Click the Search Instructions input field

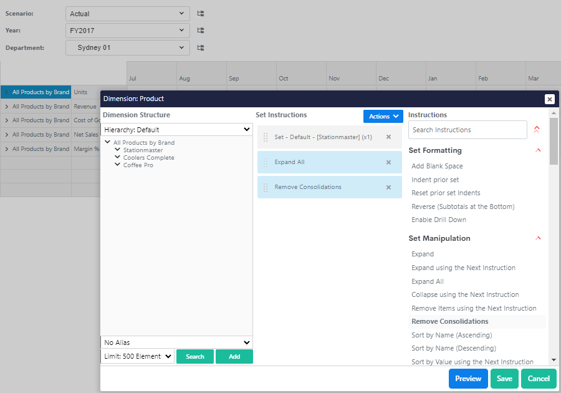coord(467,130)
